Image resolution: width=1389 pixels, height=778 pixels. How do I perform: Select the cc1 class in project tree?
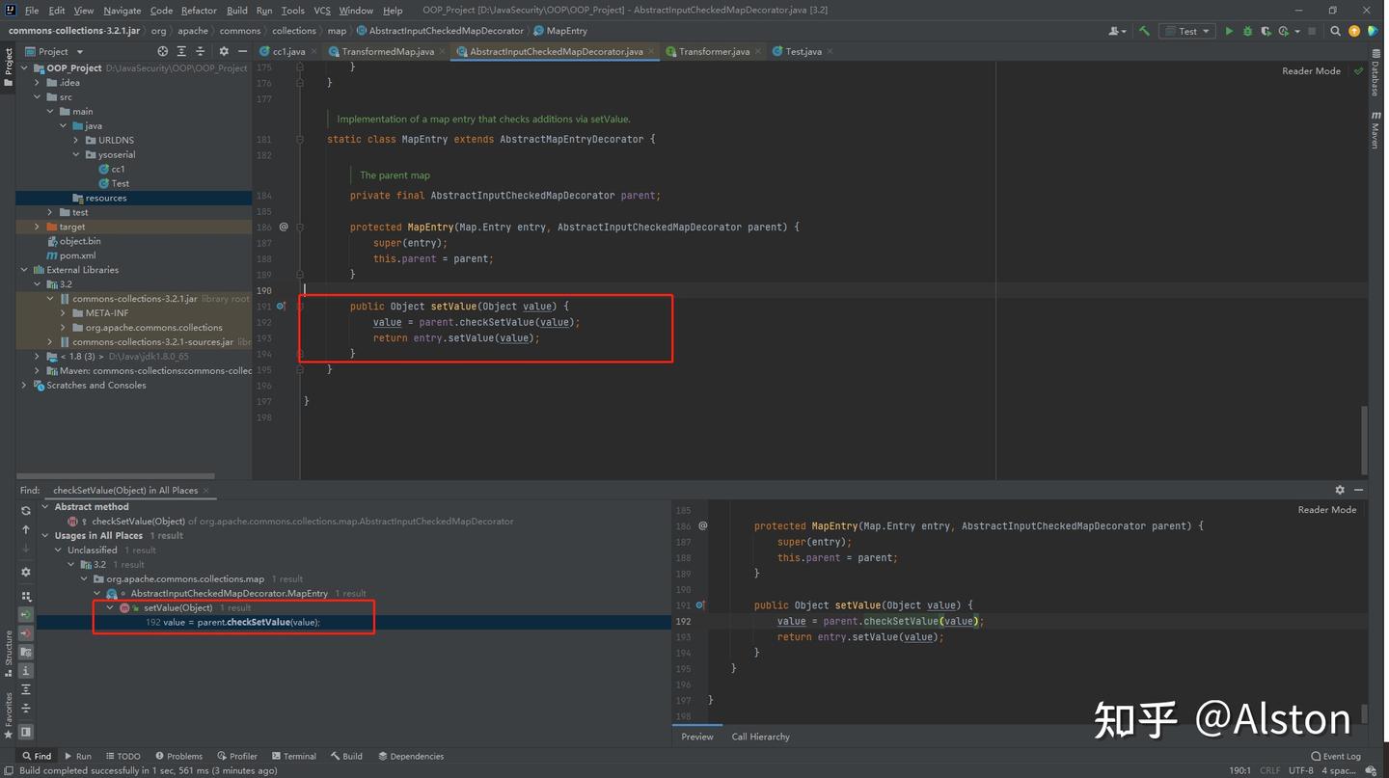112,169
